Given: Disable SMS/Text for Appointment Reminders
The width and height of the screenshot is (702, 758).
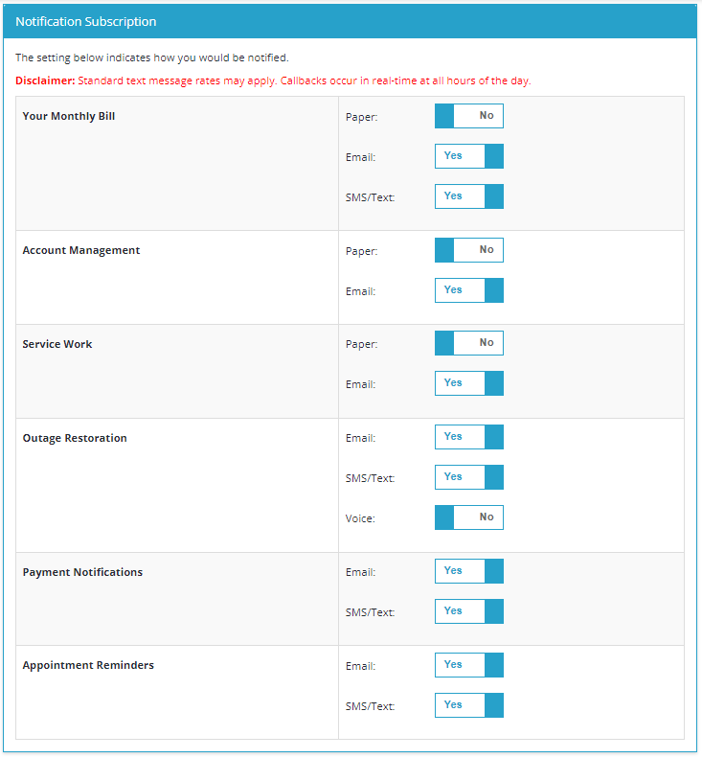Looking at the screenshot, I should click(x=468, y=705).
